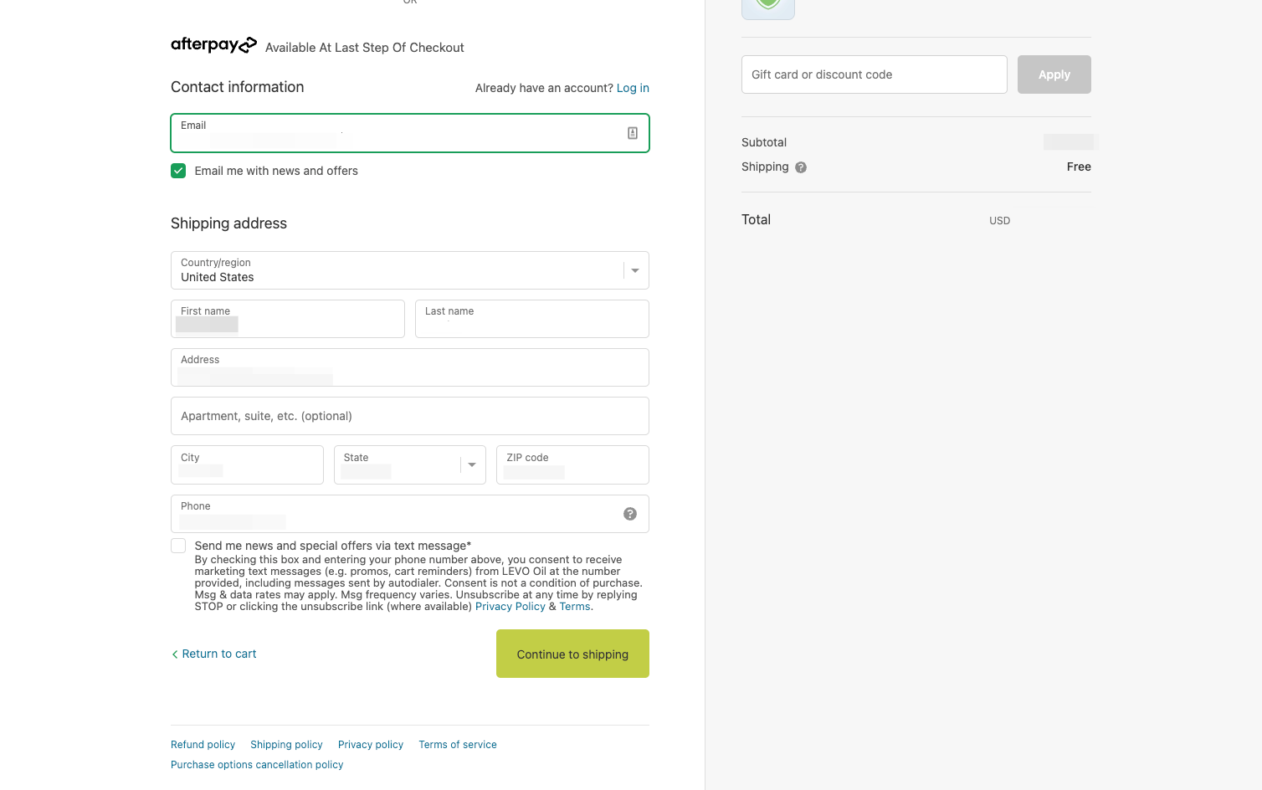Click the Return to cart link
The height and width of the screenshot is (790, 1262).
click(214, 654)
